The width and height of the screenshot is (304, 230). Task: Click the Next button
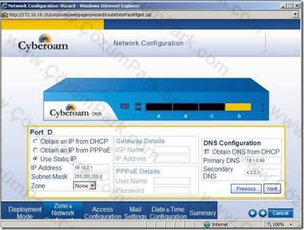272,189
